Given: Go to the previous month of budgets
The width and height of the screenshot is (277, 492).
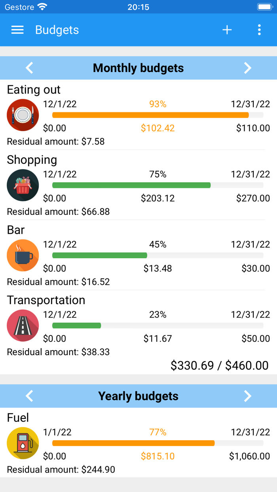Looking at the screenshot, I should click(x=29, y=68).
